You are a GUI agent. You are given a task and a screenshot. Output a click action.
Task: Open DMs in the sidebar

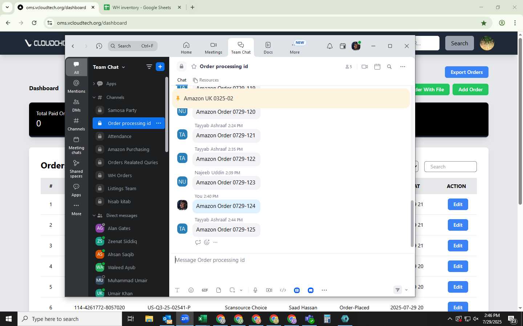tap(76, 105)
